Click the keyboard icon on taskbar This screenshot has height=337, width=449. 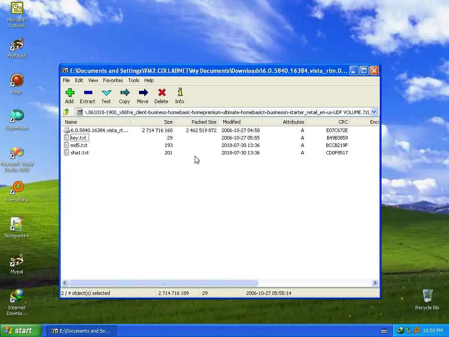click(x=384, y=331)
